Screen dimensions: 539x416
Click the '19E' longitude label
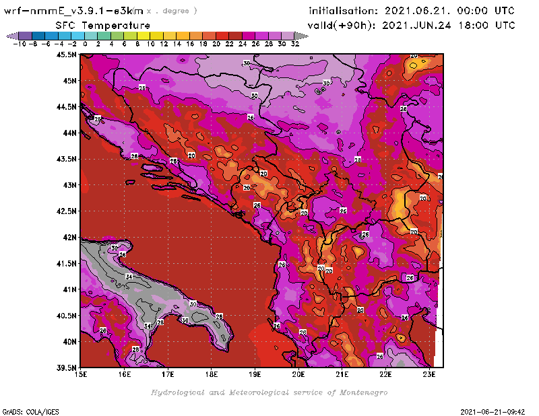[x=255, y=374]
